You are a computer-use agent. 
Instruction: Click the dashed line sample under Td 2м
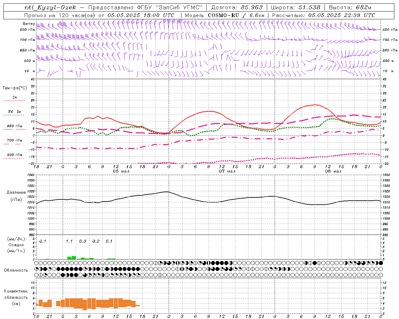tap(14, 115)
